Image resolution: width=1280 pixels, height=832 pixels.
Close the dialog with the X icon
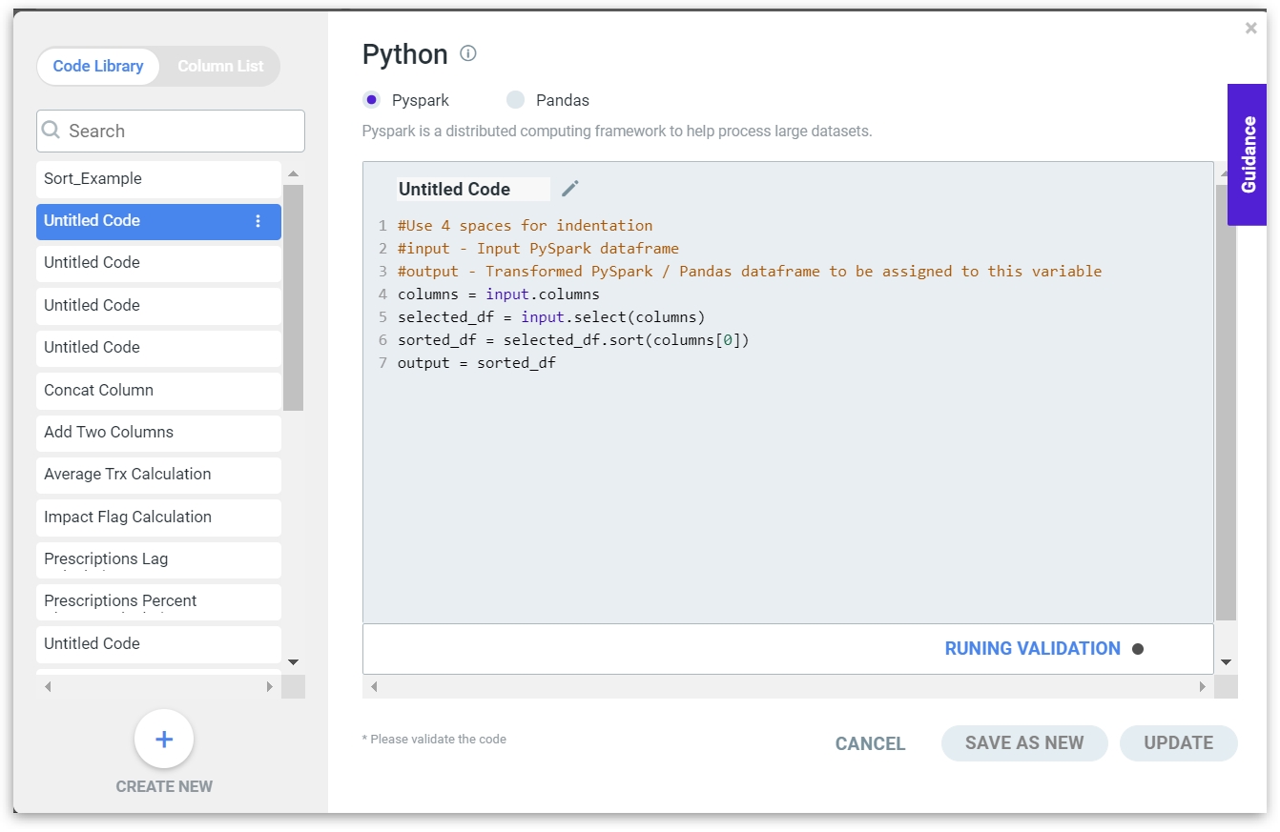pos(1250,29)
